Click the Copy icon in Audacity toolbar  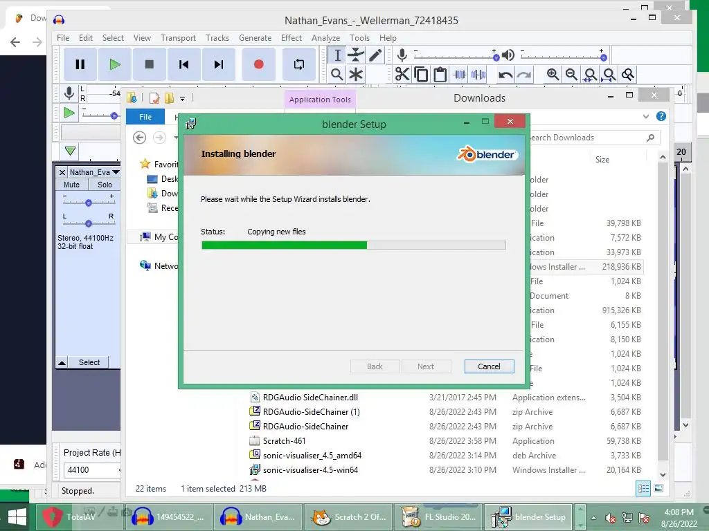coord(421,74)
